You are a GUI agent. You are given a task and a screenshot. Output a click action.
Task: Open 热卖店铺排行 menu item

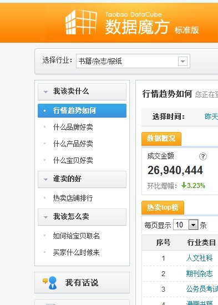click(x=73, y=198)
